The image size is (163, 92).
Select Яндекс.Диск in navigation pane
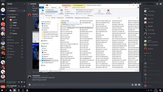(x=45, y=43)
